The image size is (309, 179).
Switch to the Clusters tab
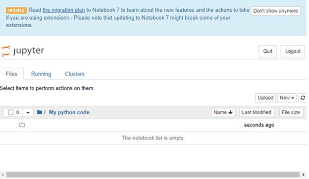point(75,74)
